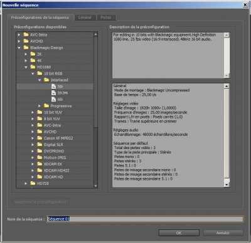Click the preset list scrollbar down arrow
Screen dimensions: 251x243
(96, 186)
